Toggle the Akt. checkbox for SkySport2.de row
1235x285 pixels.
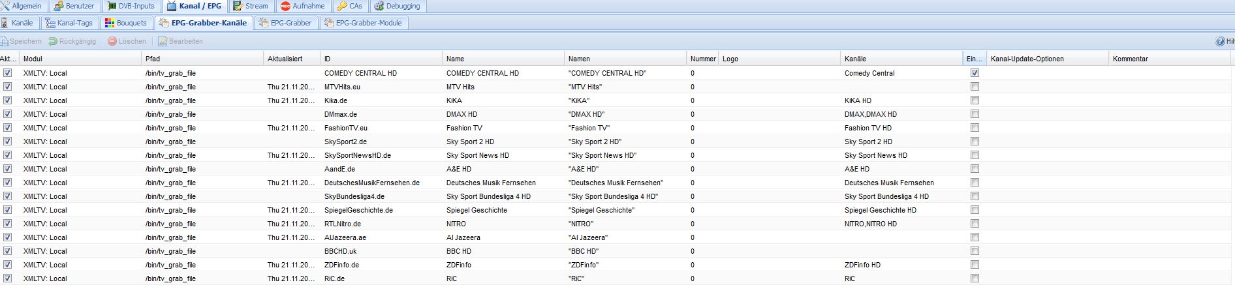pos(7,142)
